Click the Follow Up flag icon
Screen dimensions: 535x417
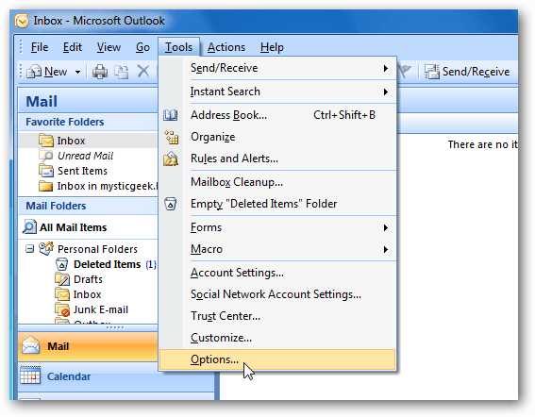(x=405, y=72)
